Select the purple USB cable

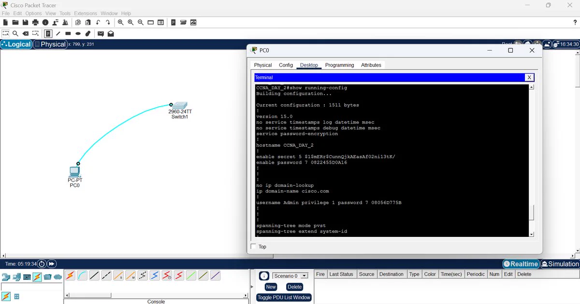tap(215, 276)
